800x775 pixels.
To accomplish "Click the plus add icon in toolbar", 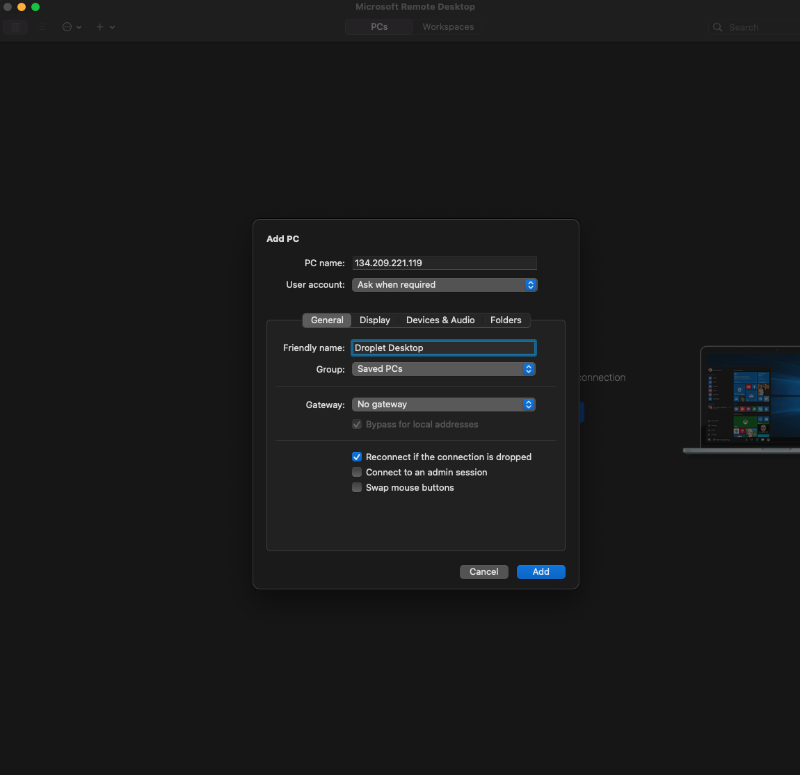I will tap(100, 27).
